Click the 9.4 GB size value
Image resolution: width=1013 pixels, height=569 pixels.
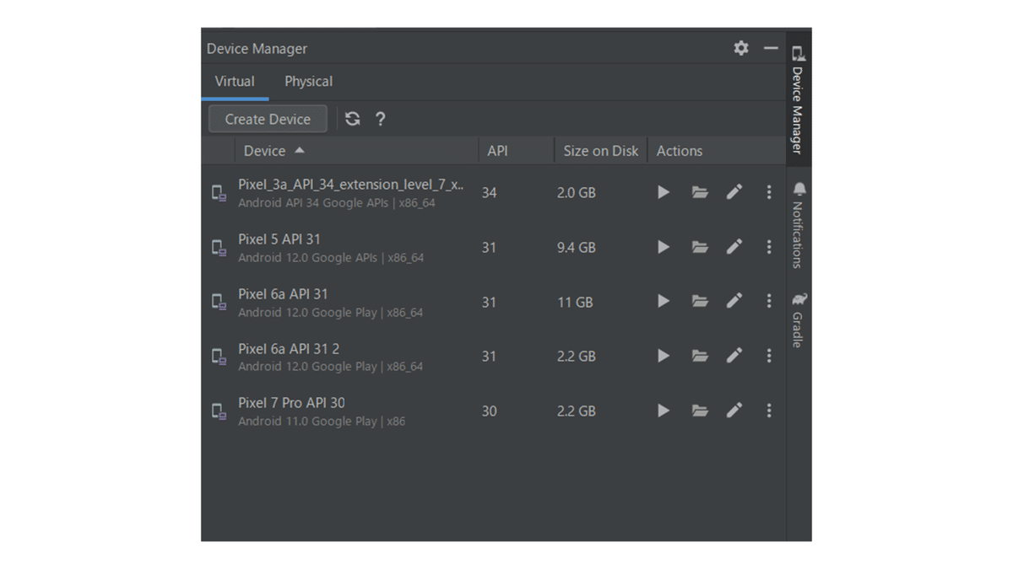[577, 247]
